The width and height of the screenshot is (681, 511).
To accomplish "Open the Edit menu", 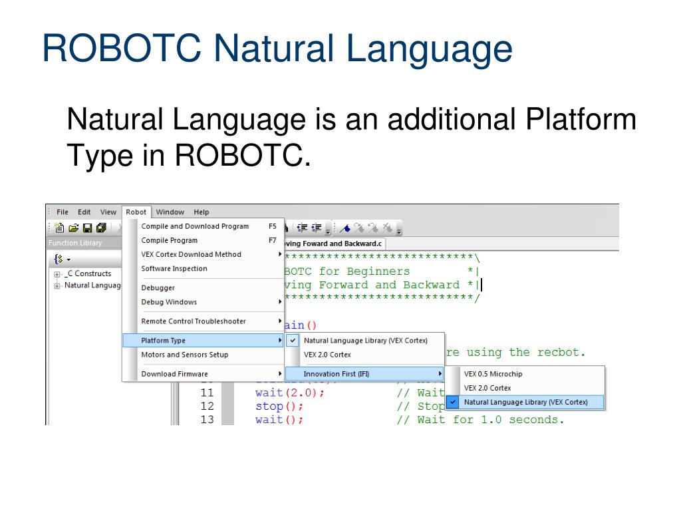I will tap(84, 212).
